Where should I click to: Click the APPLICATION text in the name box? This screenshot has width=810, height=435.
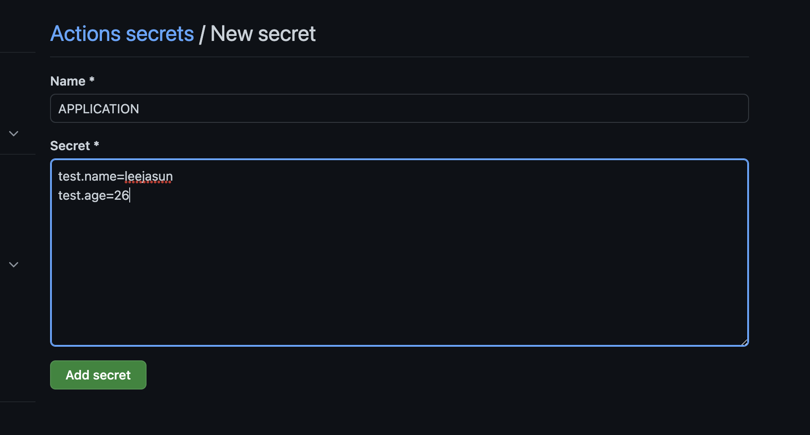coord(99,109)
